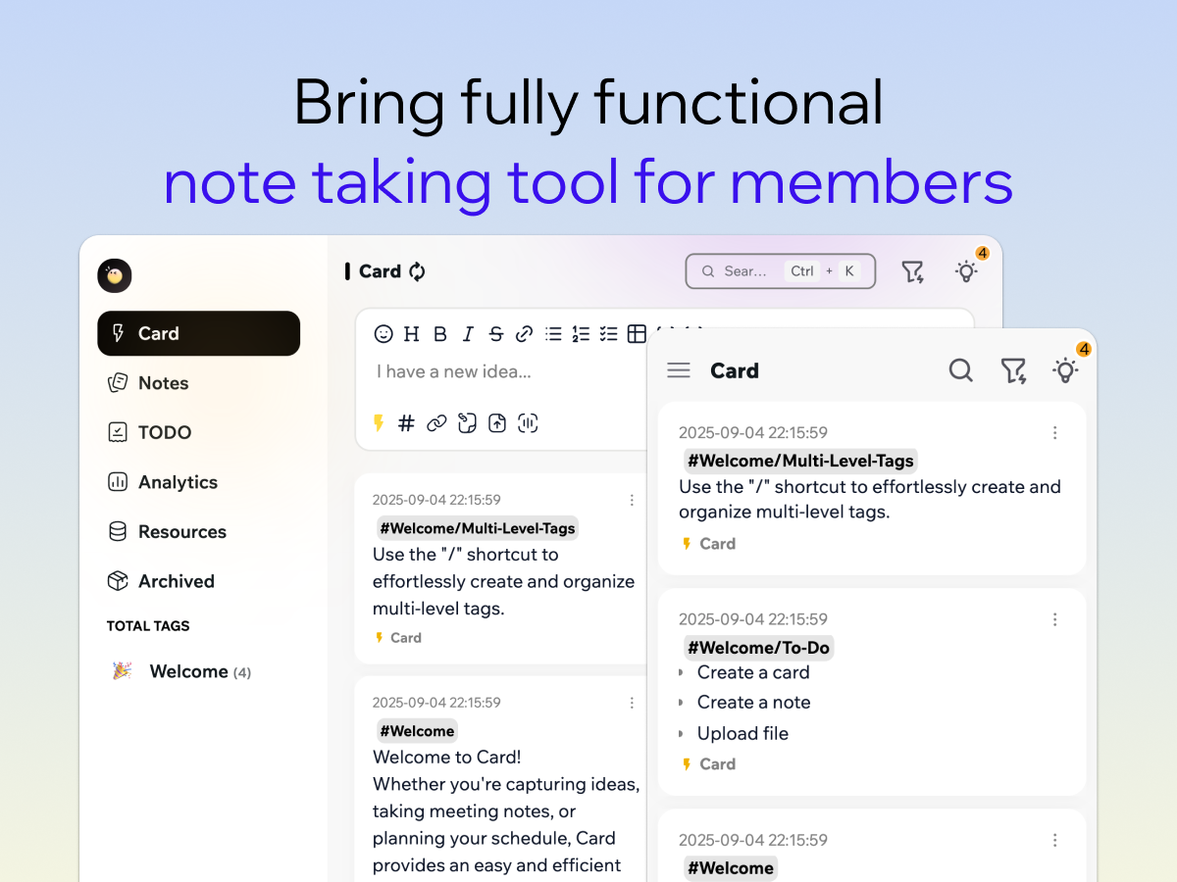Screen dimensions: 1177x882
Task: Click the #Welcome/To-Do tag in the mobile view
Action: pos(758,648)
